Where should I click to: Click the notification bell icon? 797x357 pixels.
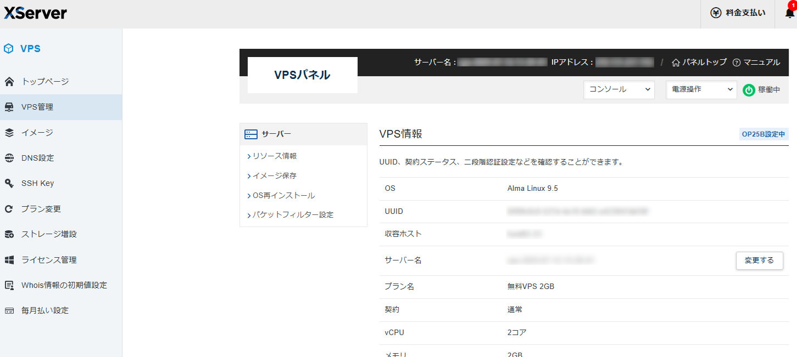pyautogui.click(x=789, y=13)
